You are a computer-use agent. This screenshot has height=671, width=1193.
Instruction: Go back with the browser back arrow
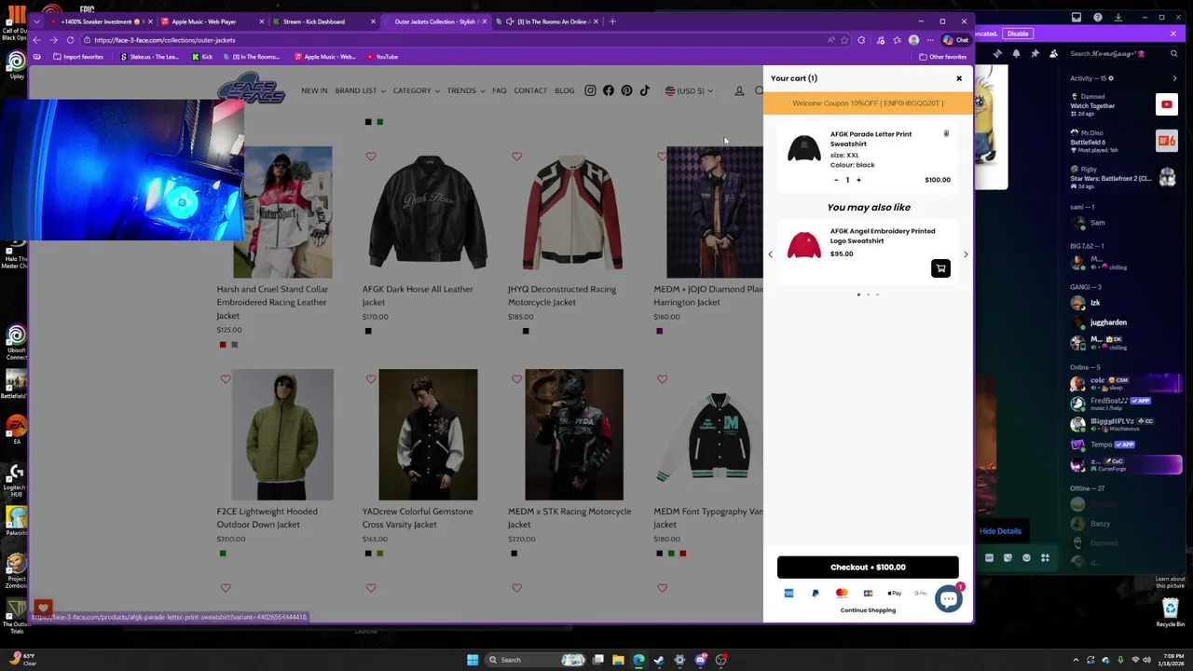(x=36, y=40)
